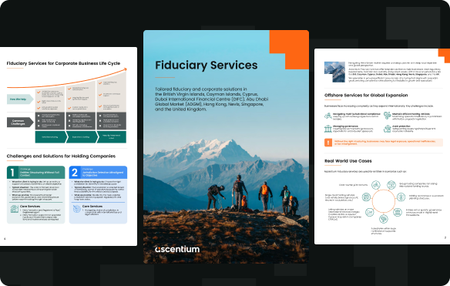Open the right Offshore Services page
The height and width of the screenshot is (286, 450).
(x=382, y=146)
